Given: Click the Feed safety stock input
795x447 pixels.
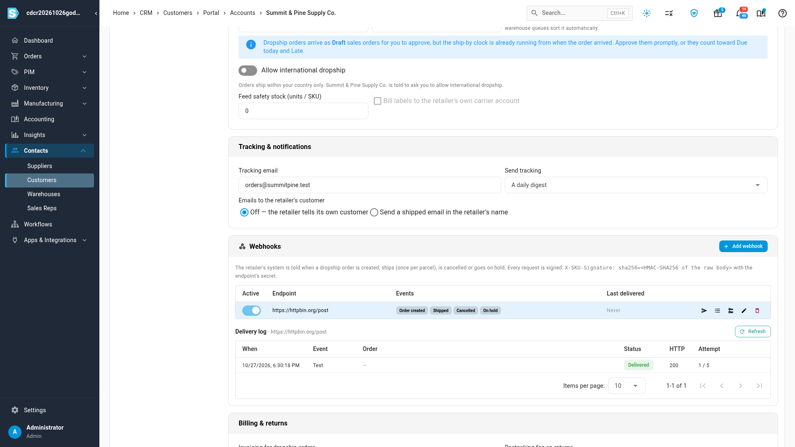Looking at the screenshot, I should click(x=304, y=111).
